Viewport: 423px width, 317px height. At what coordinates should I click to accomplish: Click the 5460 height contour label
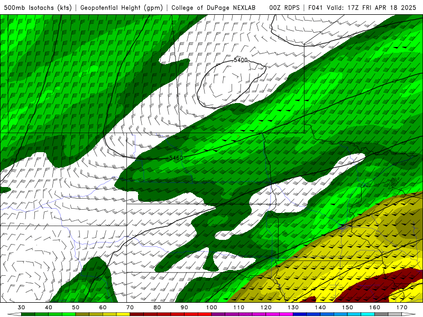click(176, 157)
